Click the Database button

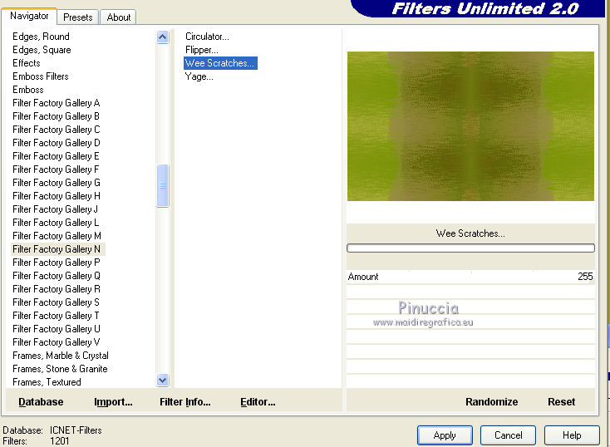(x=41, y=402)
